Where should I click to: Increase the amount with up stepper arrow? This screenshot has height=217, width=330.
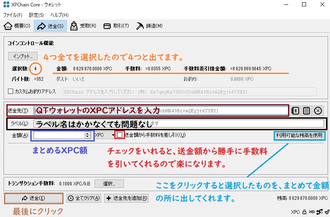(87, 133)
